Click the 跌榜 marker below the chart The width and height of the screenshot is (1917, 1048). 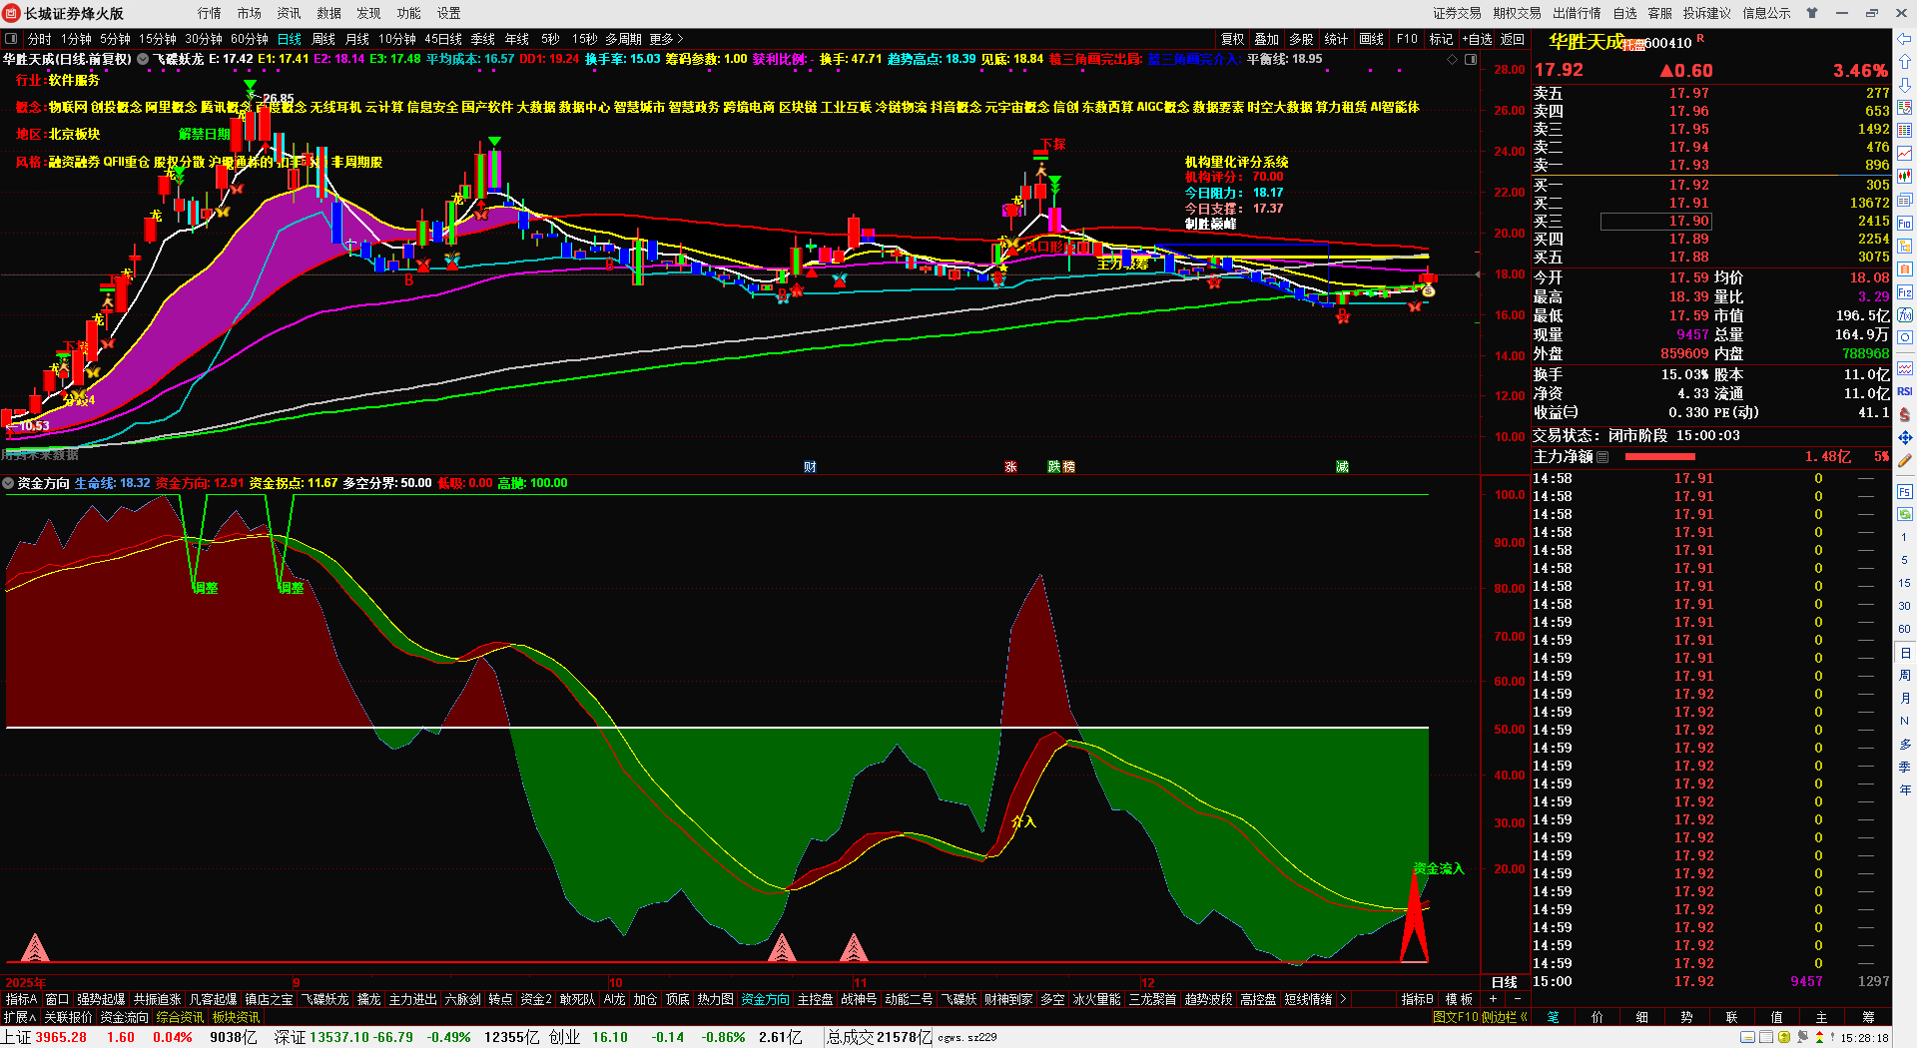1061,467
